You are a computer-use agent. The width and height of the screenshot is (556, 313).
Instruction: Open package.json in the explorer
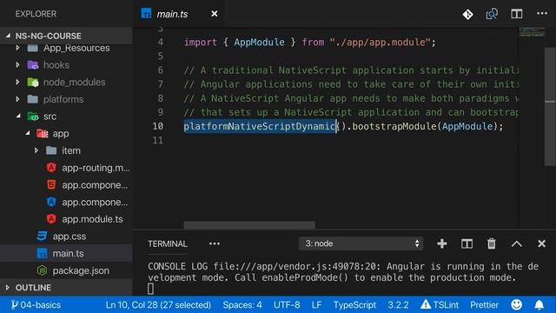coord(81,270)
